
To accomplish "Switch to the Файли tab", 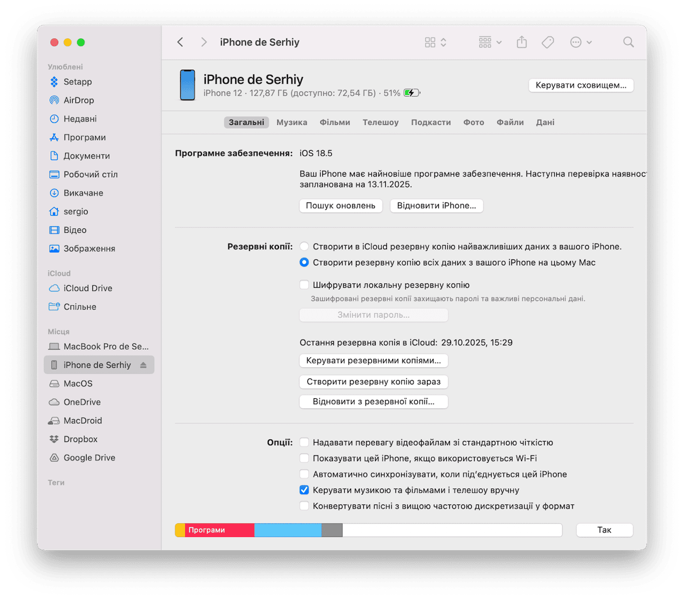I will [510, 122].
